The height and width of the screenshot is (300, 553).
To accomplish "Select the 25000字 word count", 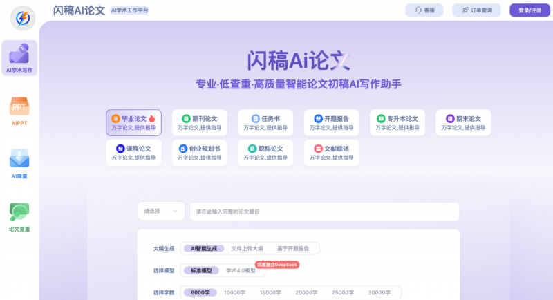I will [x=343, y=292].
